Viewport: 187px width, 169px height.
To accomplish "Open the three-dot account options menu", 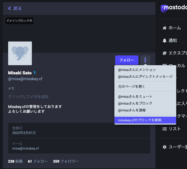I will (145, 60).
